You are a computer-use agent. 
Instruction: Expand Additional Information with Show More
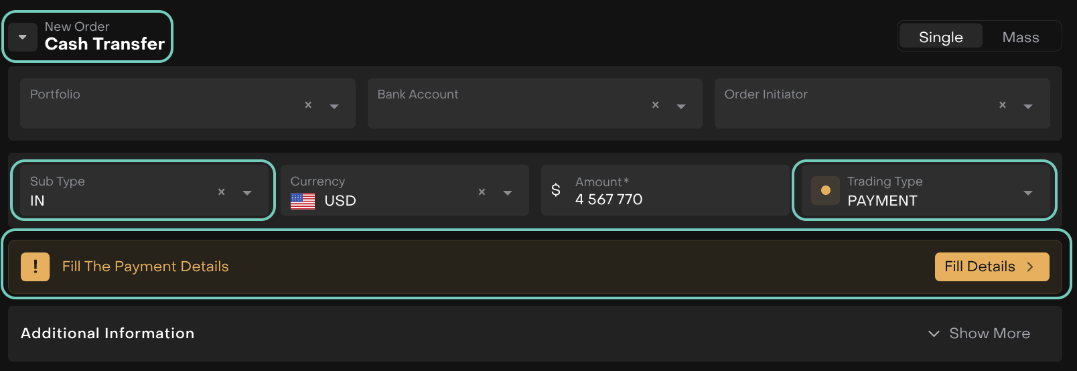[979, 333]
